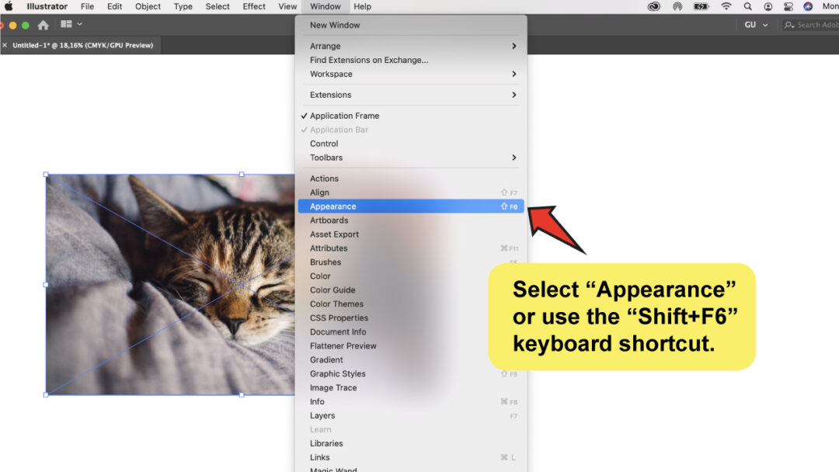Open the Help menu
Viewport: 839px width, 472px height.
point(362,6)
